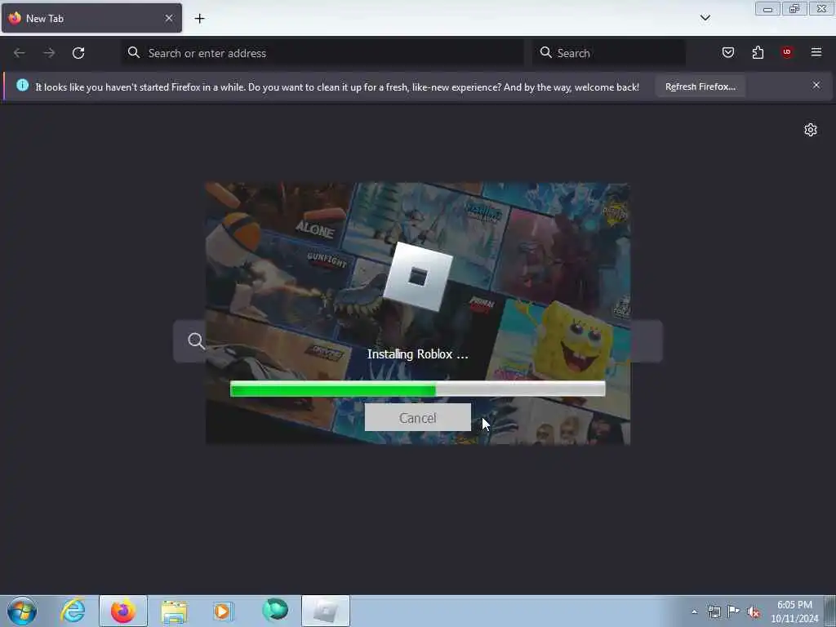Open the Action Center flag icon

coord(734,611)
